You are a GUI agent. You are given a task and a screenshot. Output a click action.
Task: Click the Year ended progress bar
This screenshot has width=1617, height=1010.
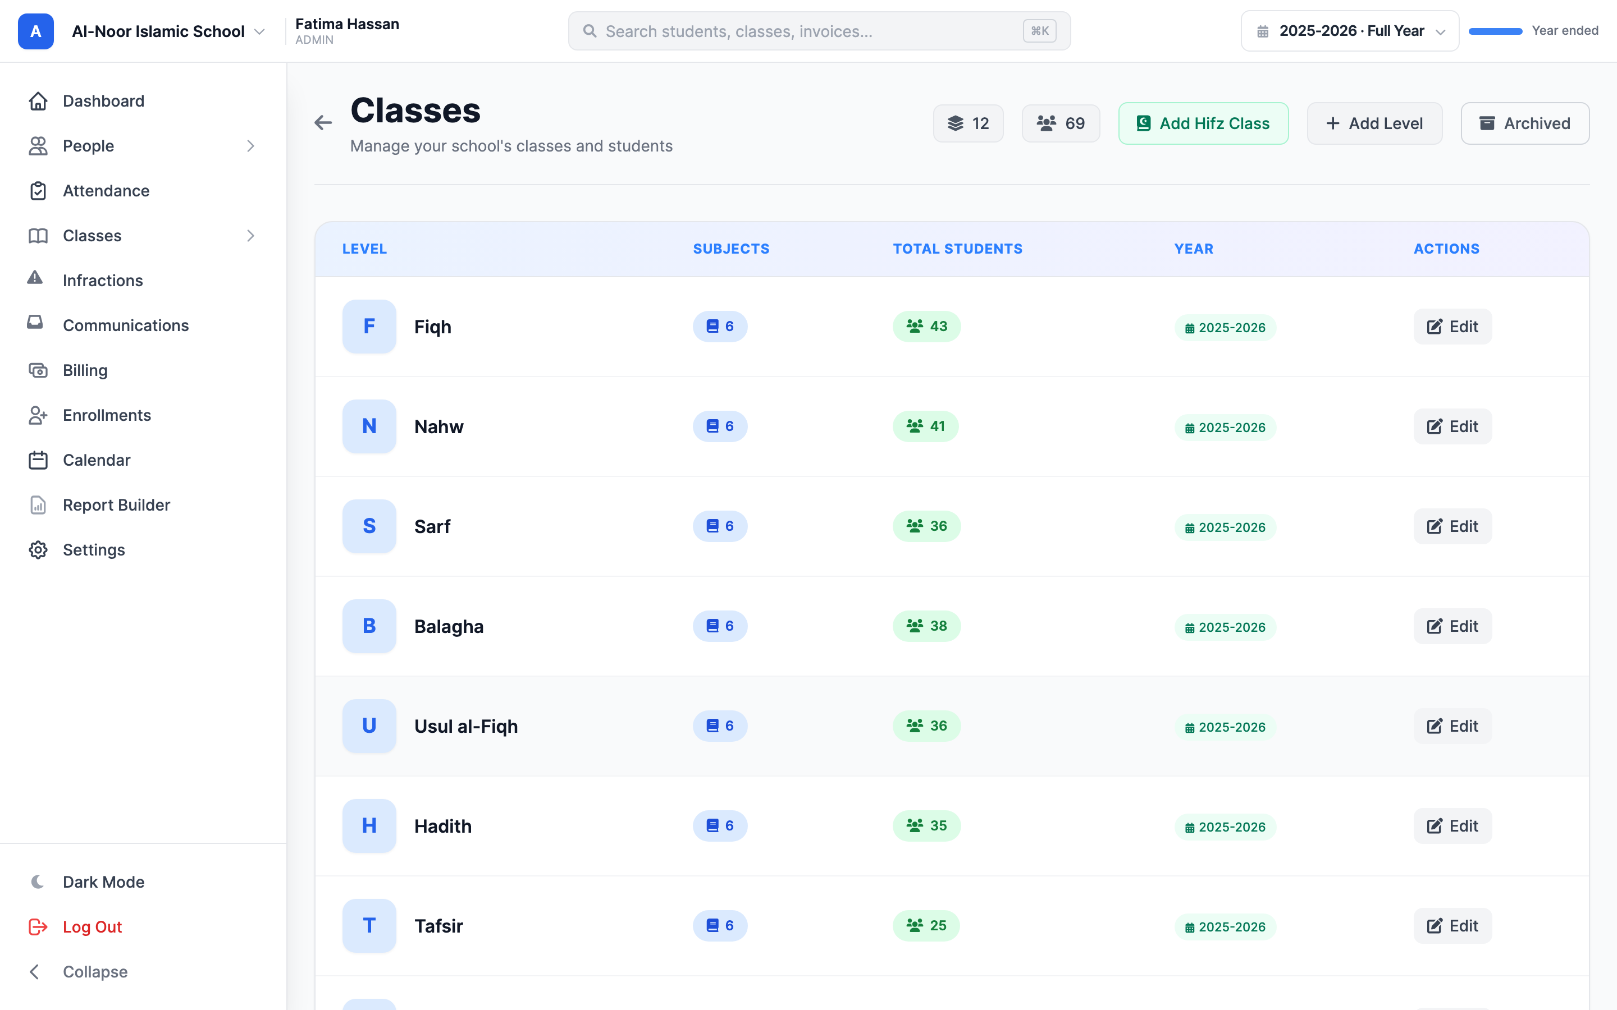(x=1495, y=31)
